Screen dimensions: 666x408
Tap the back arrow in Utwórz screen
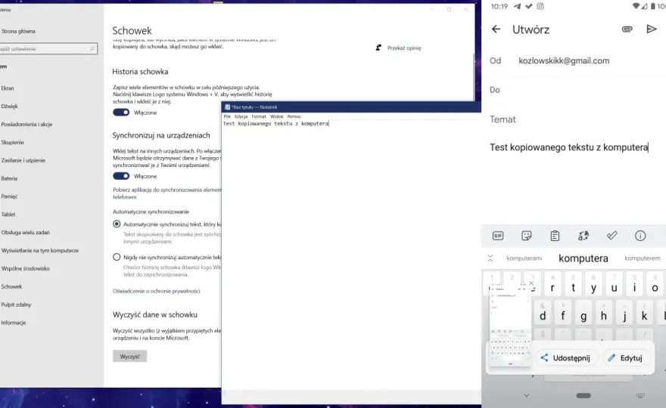pyautogui.click(x=496, y=29)
